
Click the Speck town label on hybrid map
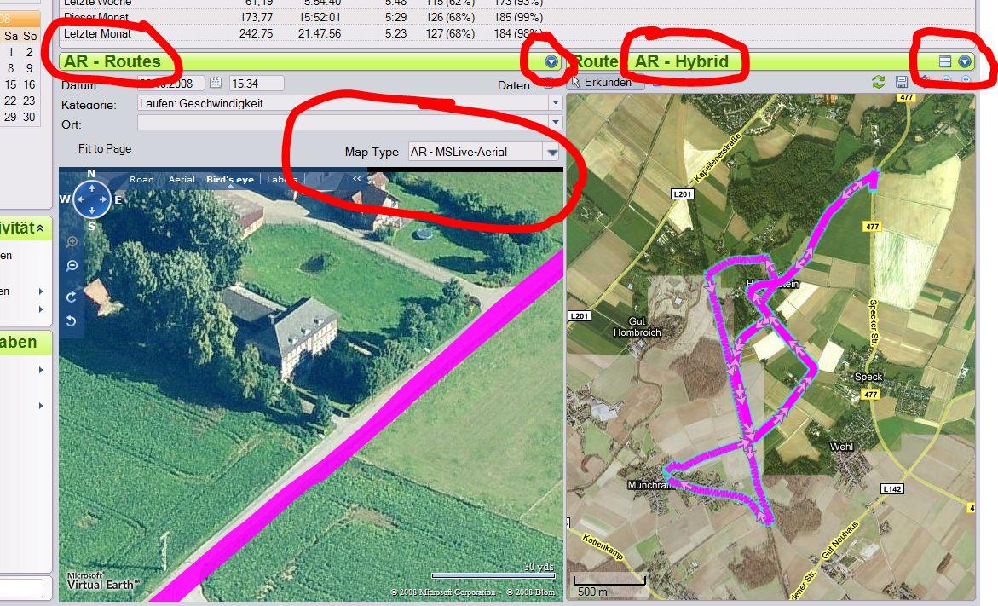[868, 377]
